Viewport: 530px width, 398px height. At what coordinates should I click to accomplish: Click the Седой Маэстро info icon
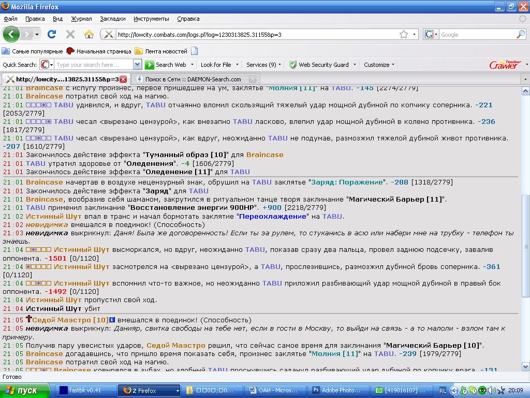pyautogui.click(x=112, y=319)
